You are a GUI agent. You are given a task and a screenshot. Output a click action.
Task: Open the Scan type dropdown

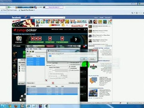pos(60,63)
